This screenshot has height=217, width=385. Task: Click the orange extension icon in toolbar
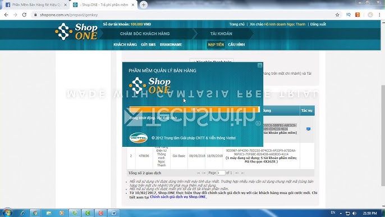357,15
